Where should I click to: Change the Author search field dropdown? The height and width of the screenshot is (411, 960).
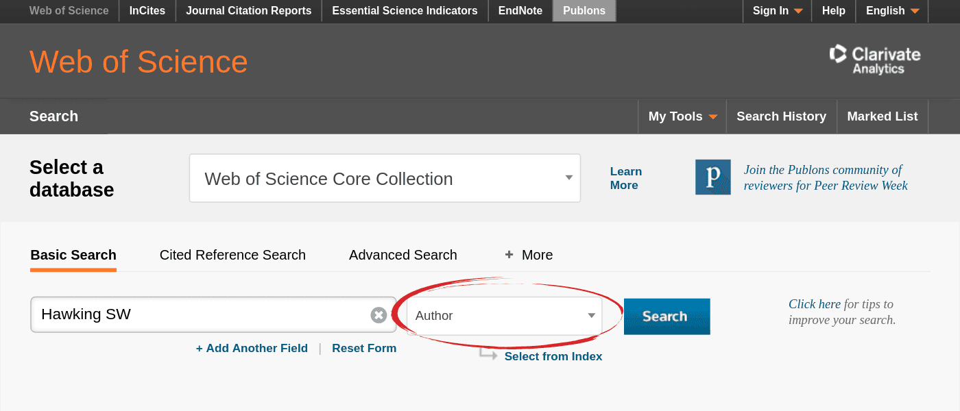point(505,316)
